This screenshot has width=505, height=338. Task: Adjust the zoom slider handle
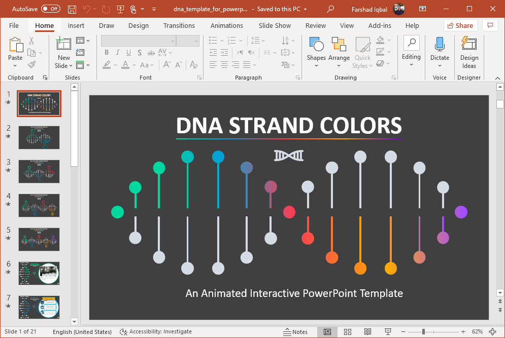pos(423,331)
